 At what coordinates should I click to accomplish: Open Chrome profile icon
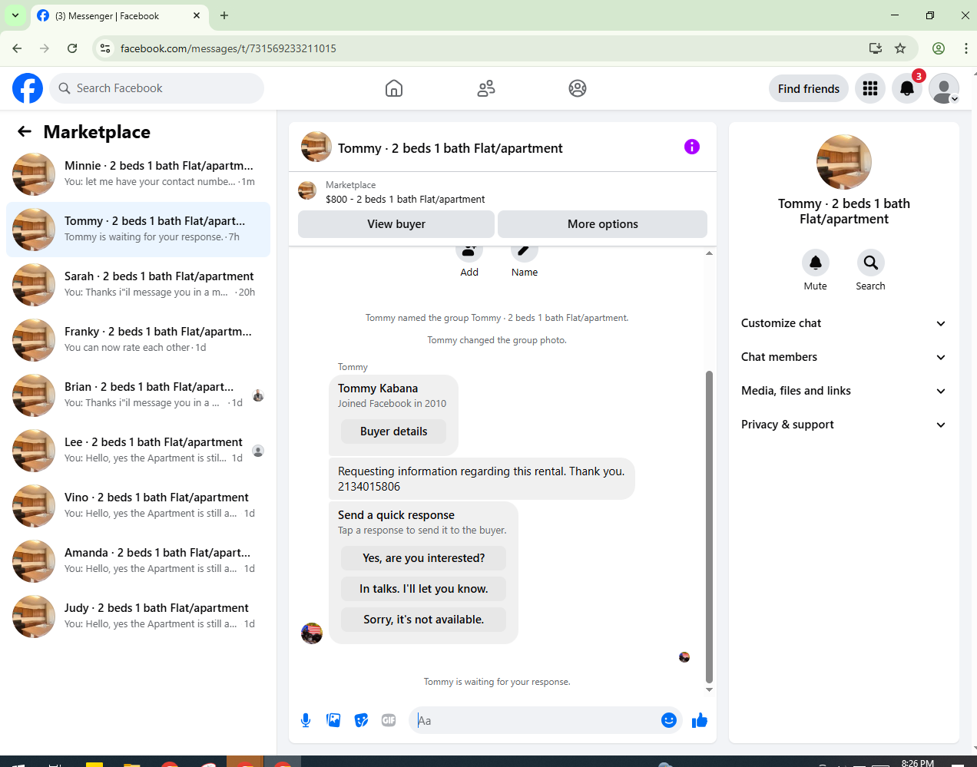[x=939, y=48]
